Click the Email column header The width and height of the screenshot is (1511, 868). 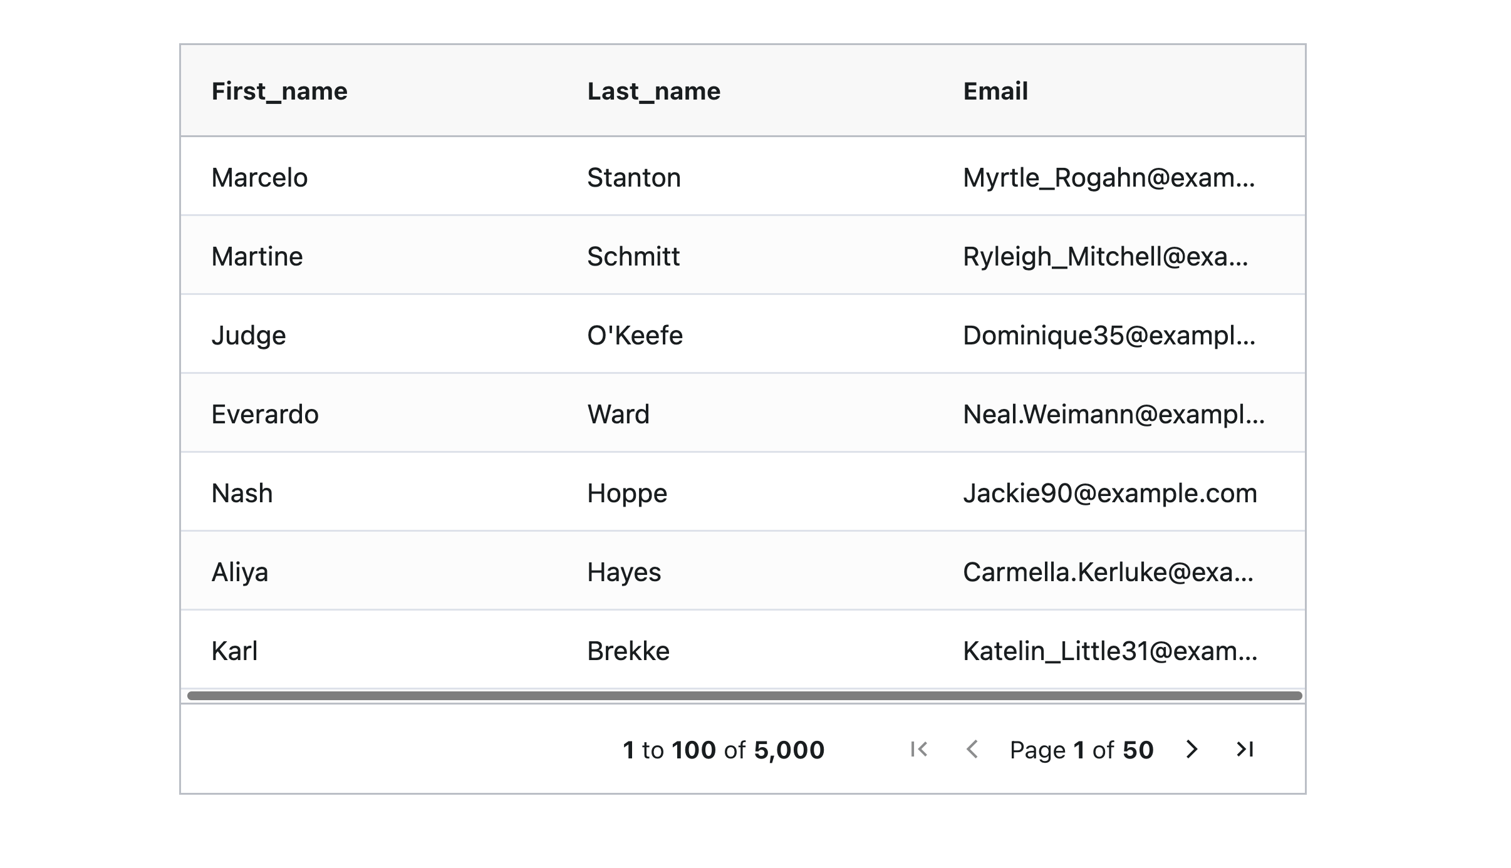[x=995, y=91]
